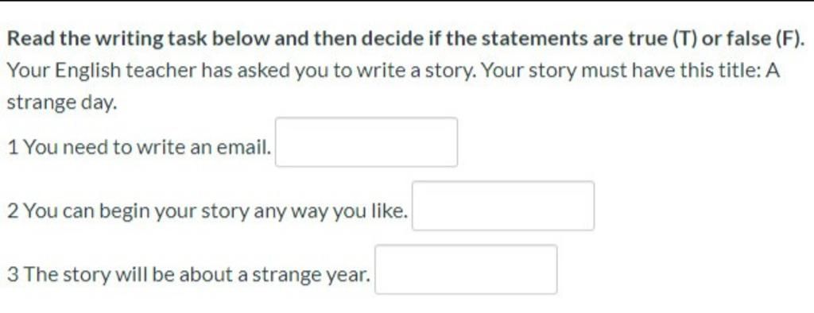The width and height of the screenshot is (814, 313).
Task: Click the word 'like.' in statement two
Action: (390, 211)
